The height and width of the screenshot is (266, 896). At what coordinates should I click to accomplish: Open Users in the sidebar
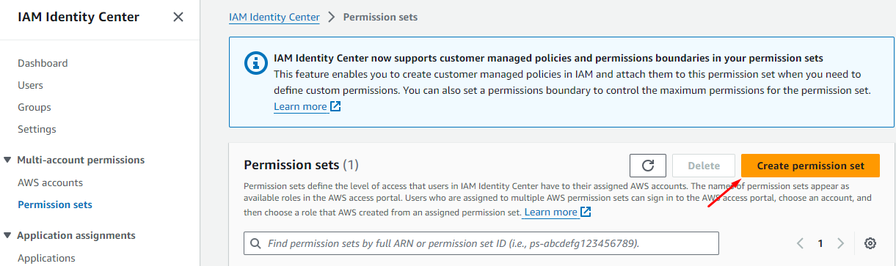(x=30, y=85)
